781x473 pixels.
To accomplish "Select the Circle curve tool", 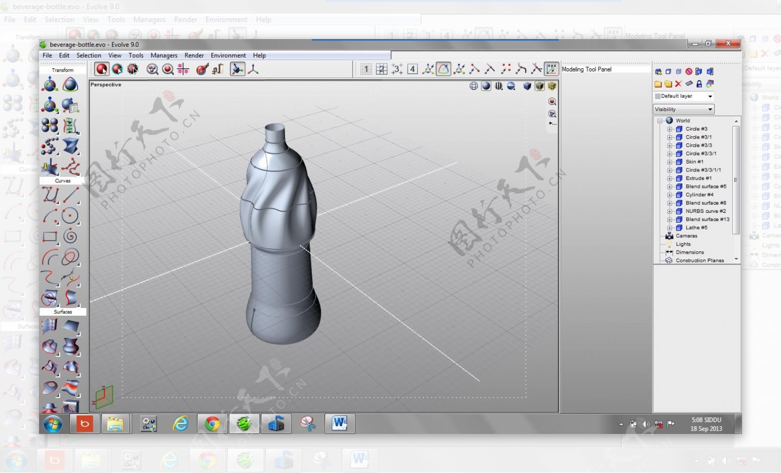I will pyautogui.click(x=70, y=215).
